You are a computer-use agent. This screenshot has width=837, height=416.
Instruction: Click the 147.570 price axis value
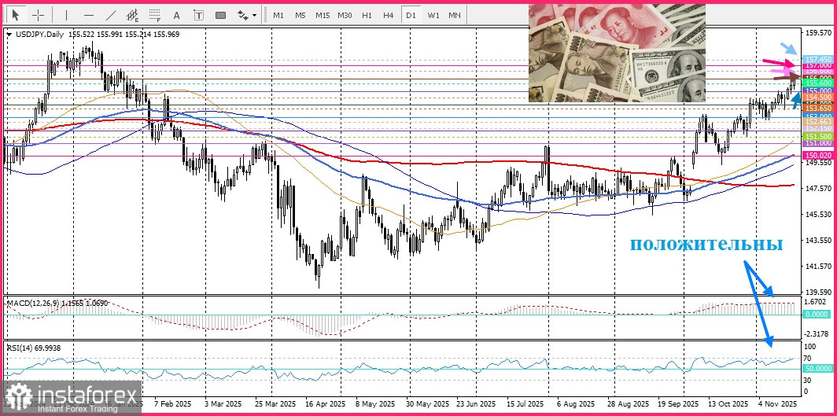click(x=817, y=188)
